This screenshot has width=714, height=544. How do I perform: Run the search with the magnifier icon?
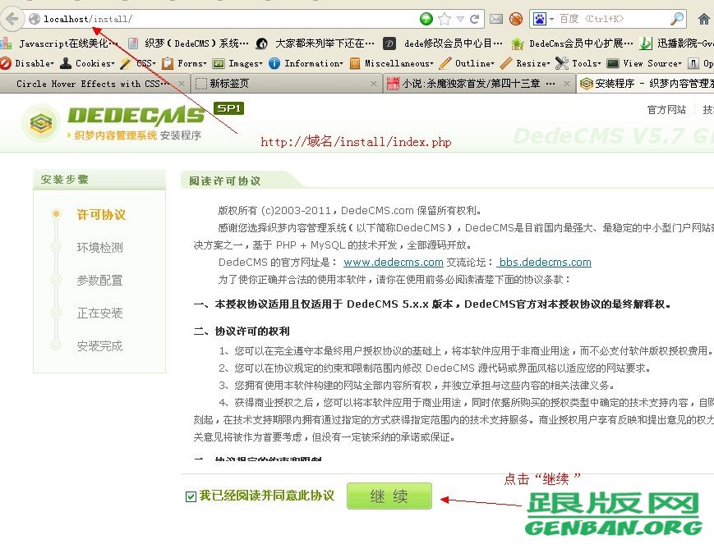tap(677, 19)
